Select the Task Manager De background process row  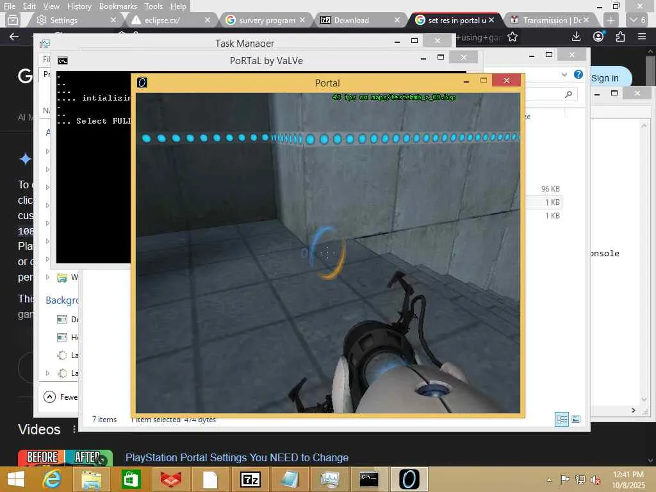[x=67, y=319]
